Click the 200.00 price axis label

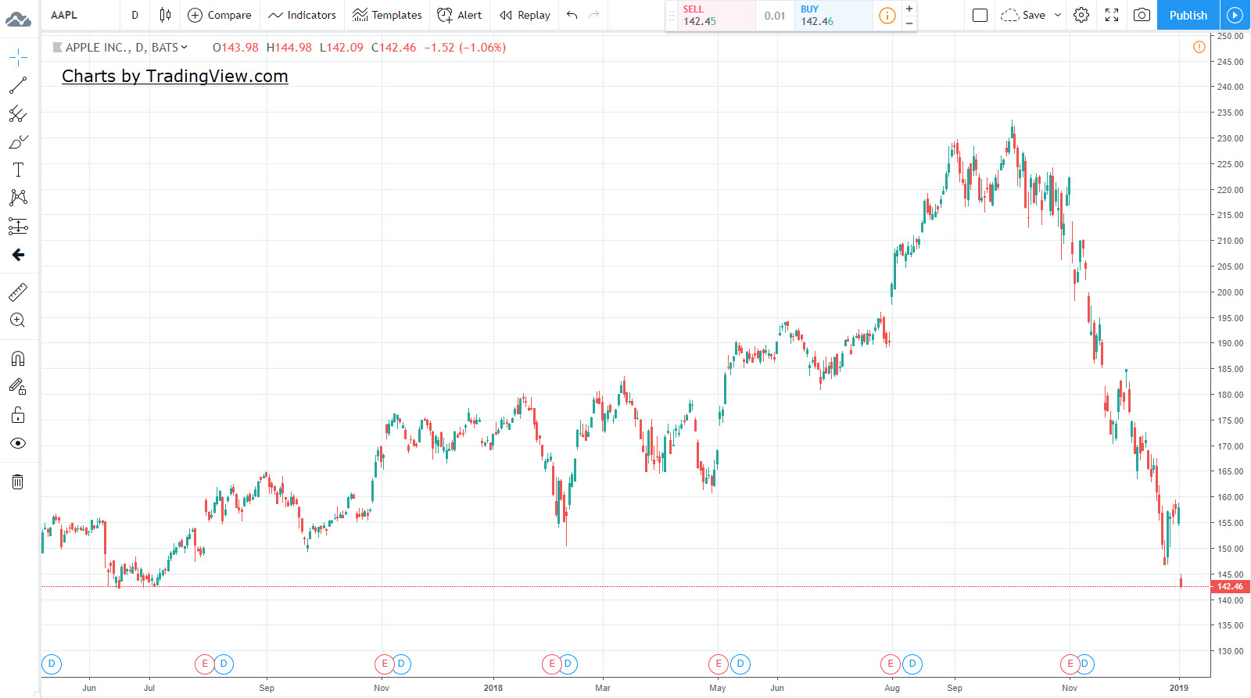point(1230,292)
